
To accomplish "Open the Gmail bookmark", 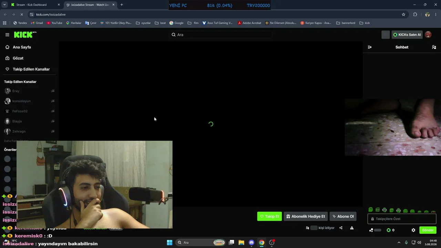I will tap(37, 23).
